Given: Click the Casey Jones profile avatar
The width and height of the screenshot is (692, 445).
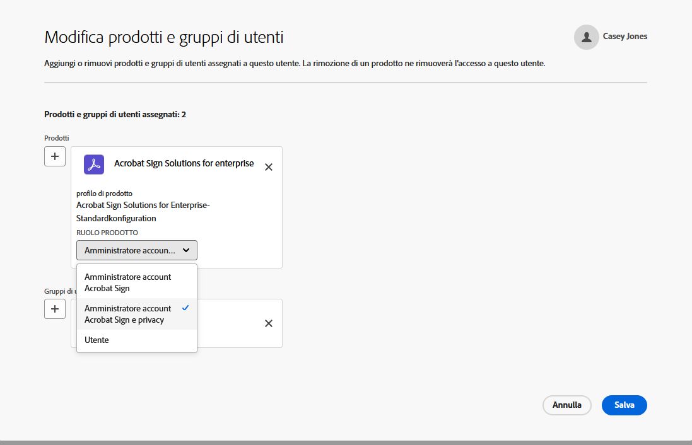Looking at the screenshot, I should 586,37.
